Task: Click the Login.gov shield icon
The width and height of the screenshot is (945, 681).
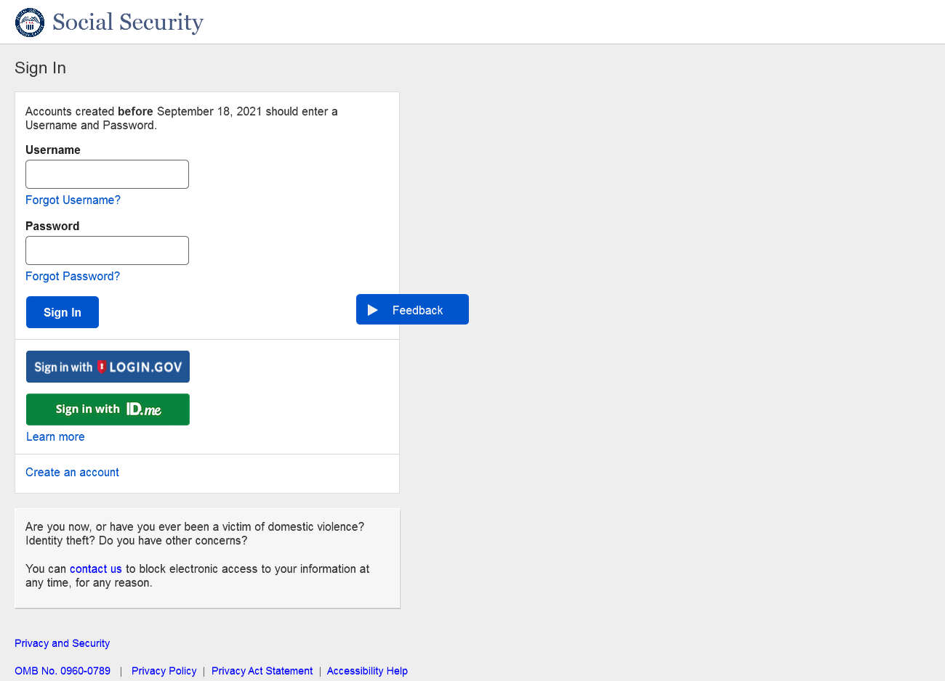Action: click(x=102, y=367)
